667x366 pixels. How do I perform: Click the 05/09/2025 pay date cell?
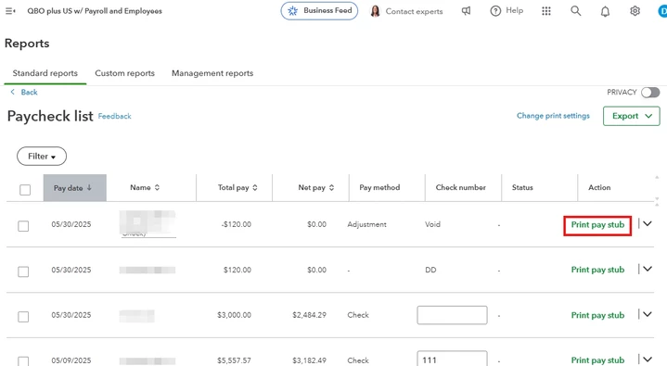click(x=71, y=360)
